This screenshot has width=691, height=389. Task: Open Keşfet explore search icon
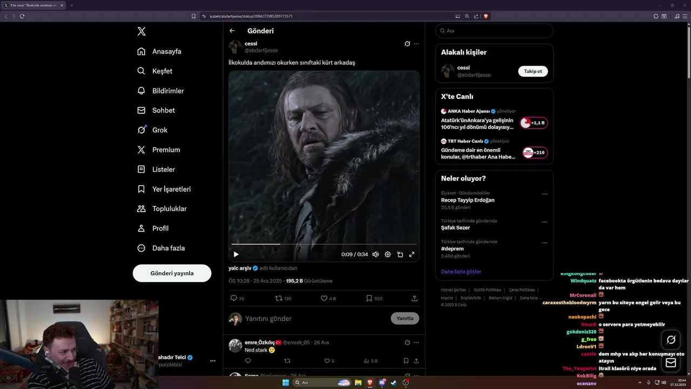tap(141, 71)
